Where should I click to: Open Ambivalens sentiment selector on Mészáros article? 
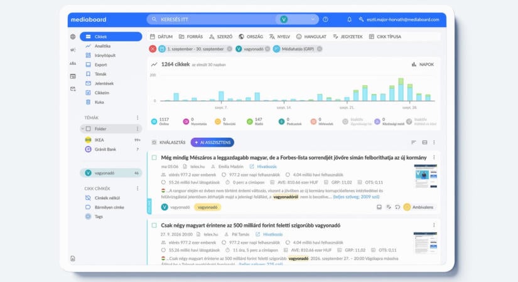(x=418, y=207)
